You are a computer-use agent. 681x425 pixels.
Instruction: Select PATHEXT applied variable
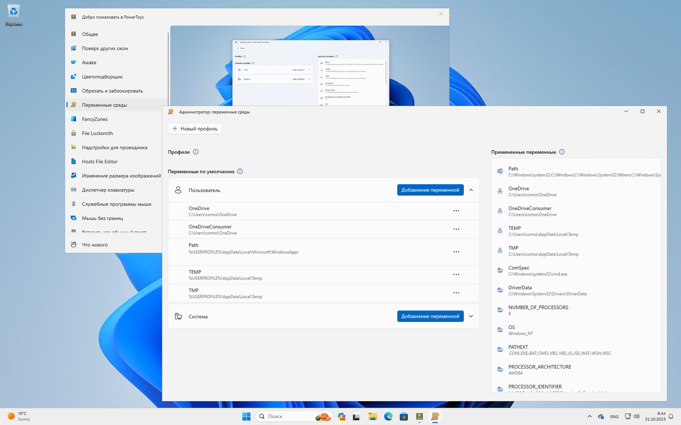coord(576,350)
